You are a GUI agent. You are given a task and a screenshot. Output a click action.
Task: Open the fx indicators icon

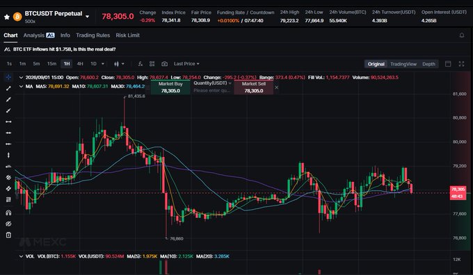(x=141, y=64)
